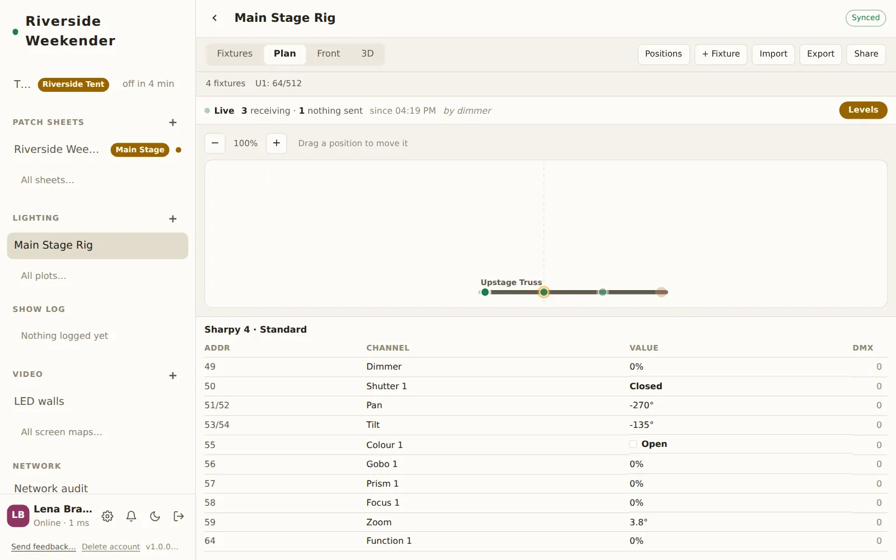Click Send feedback link

click(x=44, y=547)
